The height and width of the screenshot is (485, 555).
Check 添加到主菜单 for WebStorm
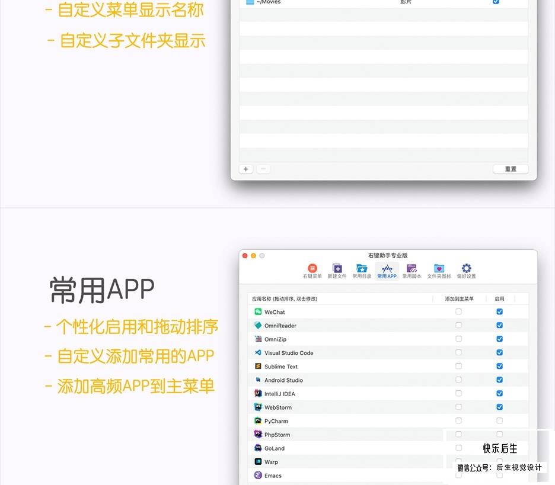point(458,407)
